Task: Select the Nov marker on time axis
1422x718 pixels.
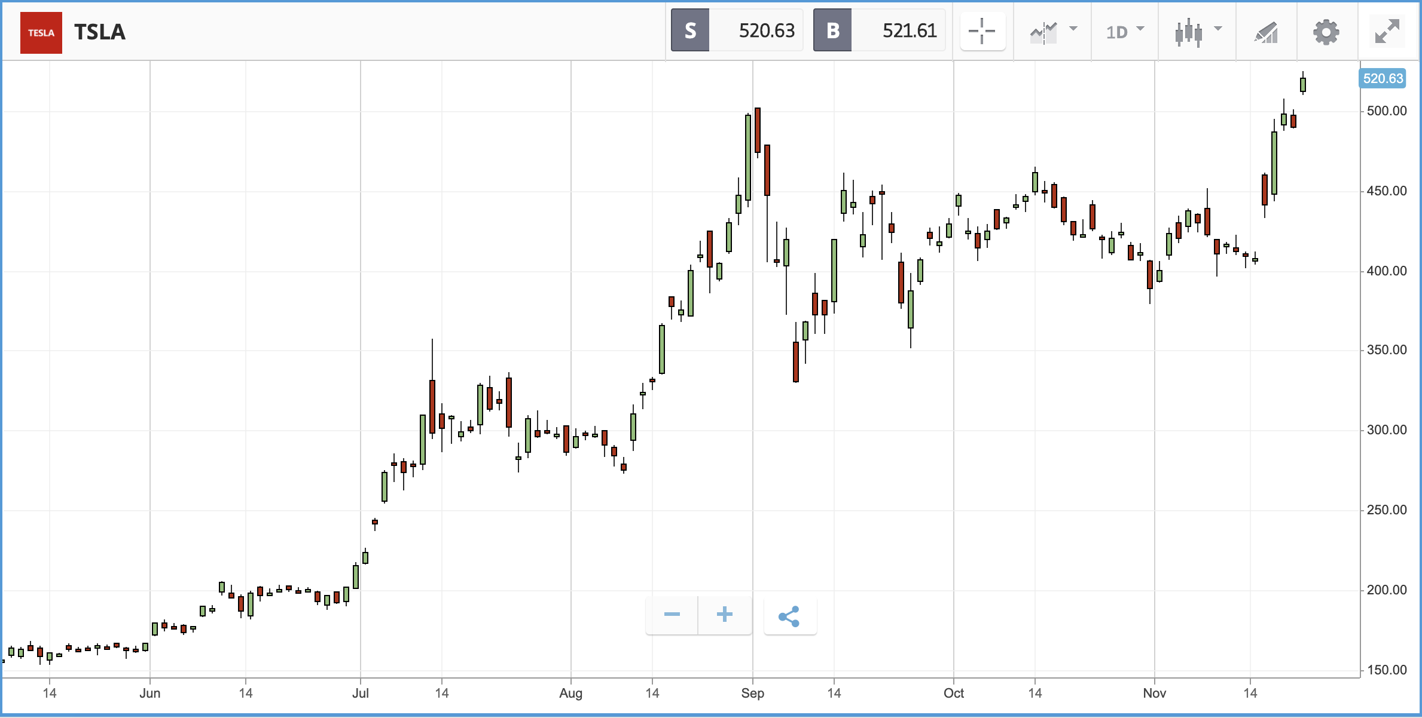Action: click(1155, 693)
